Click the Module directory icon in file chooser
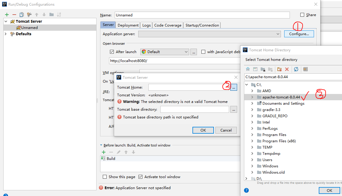This screenshot has height=196, width=342. tap(270, 69)
